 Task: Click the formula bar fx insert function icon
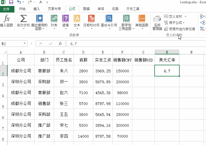coord(60,44)
